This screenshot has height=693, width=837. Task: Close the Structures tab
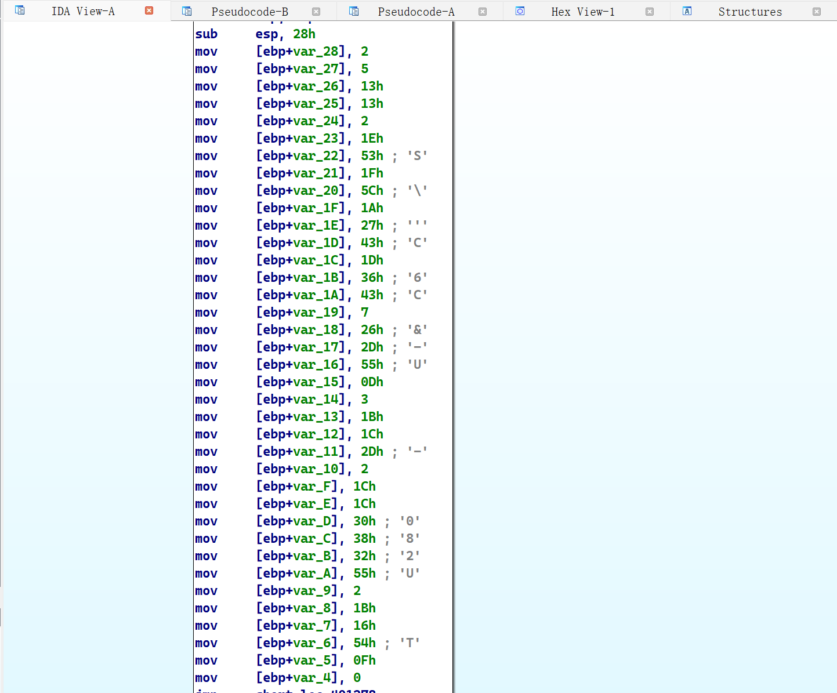[x=816, y=11]
